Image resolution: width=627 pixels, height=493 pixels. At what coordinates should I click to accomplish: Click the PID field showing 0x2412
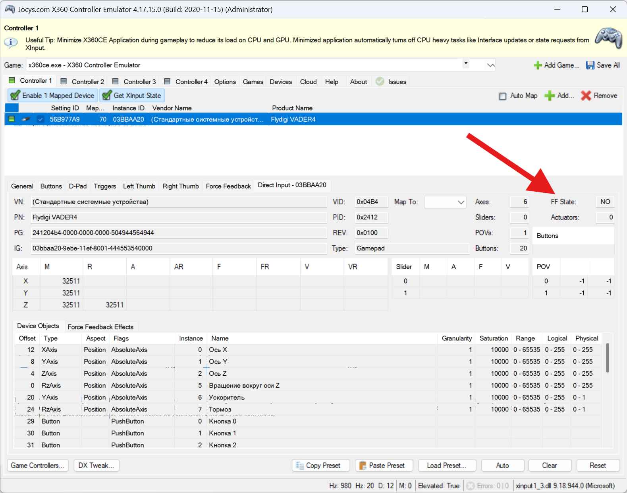click(x=371, y=217)
